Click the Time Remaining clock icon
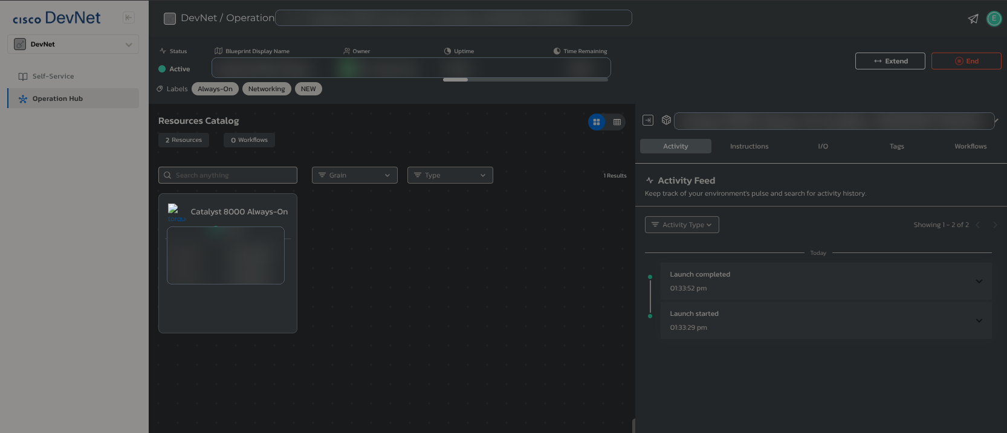The width and height of the screenshot is (1007, 433). point(557,51)
